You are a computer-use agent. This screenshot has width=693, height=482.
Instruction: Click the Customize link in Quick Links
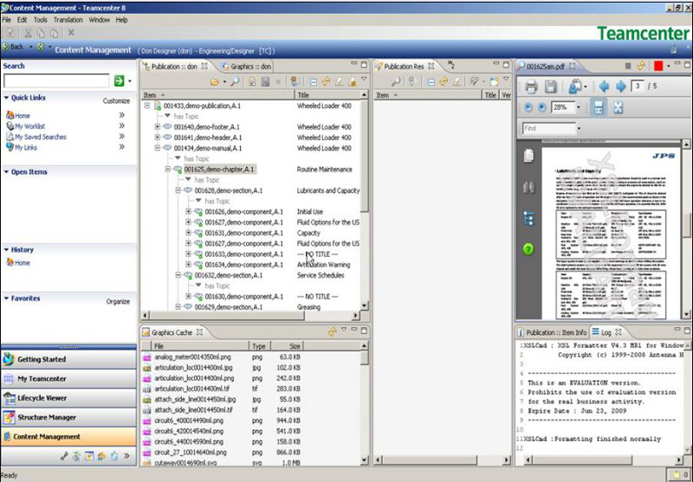[x=116, y=101]
